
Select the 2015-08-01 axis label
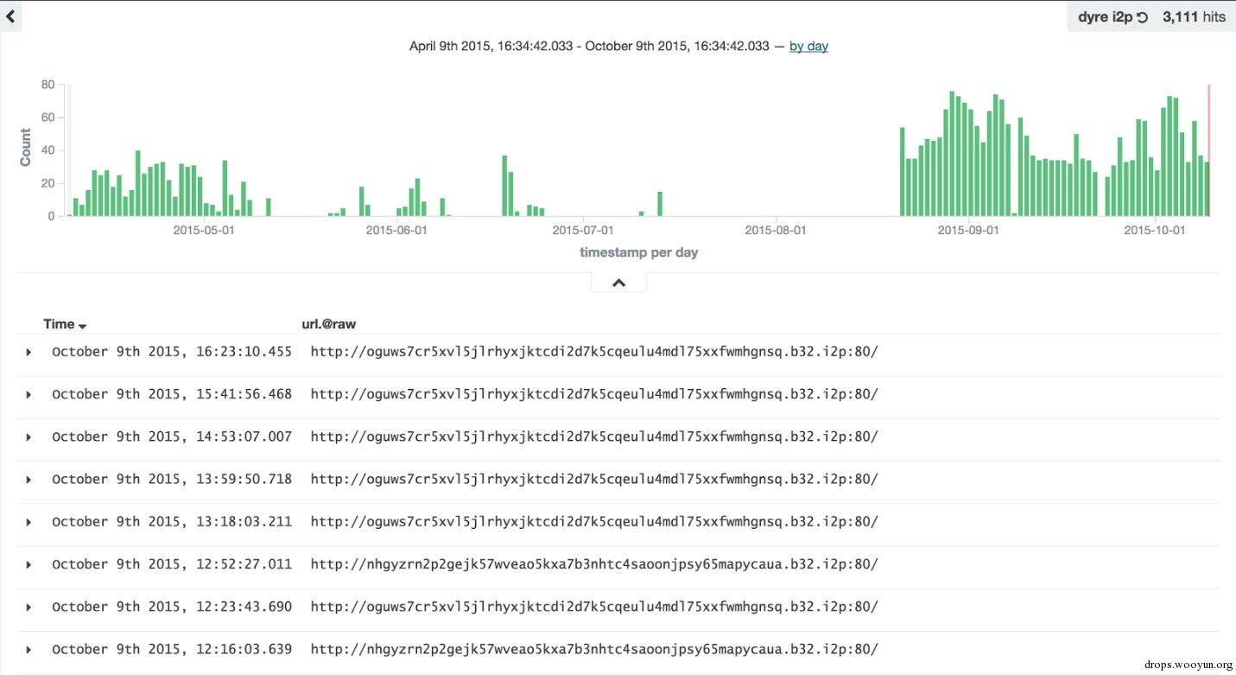pyautogui.click(x=776, y=230)
